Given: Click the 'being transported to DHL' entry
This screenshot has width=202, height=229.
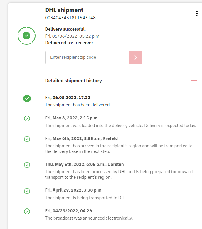Looking at the screenshot, I should (87, 198).
